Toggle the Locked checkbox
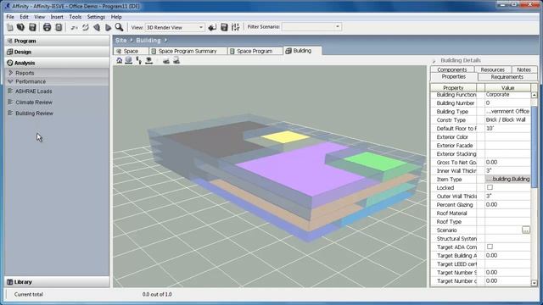This screenshot has height=305, width=543. point(490,187)
